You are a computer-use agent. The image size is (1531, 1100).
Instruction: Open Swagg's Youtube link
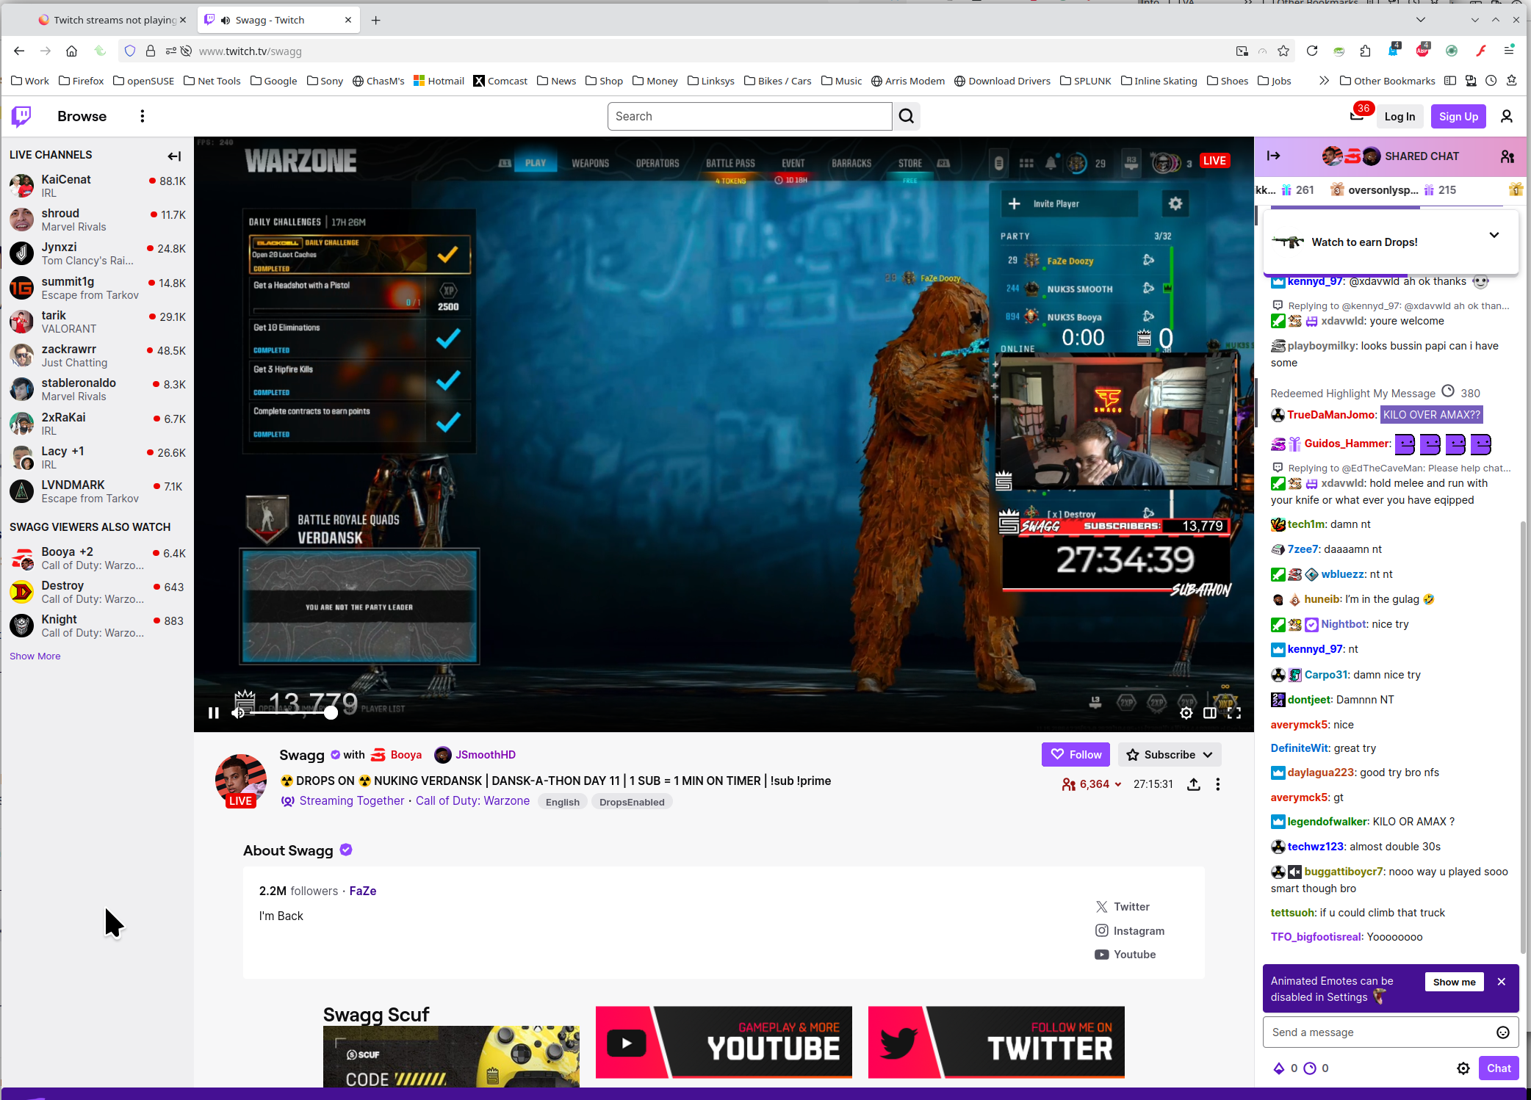point(1125,954)
